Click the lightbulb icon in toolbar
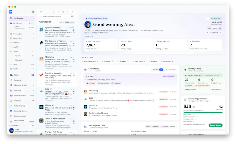 click(x=54, y=12)
